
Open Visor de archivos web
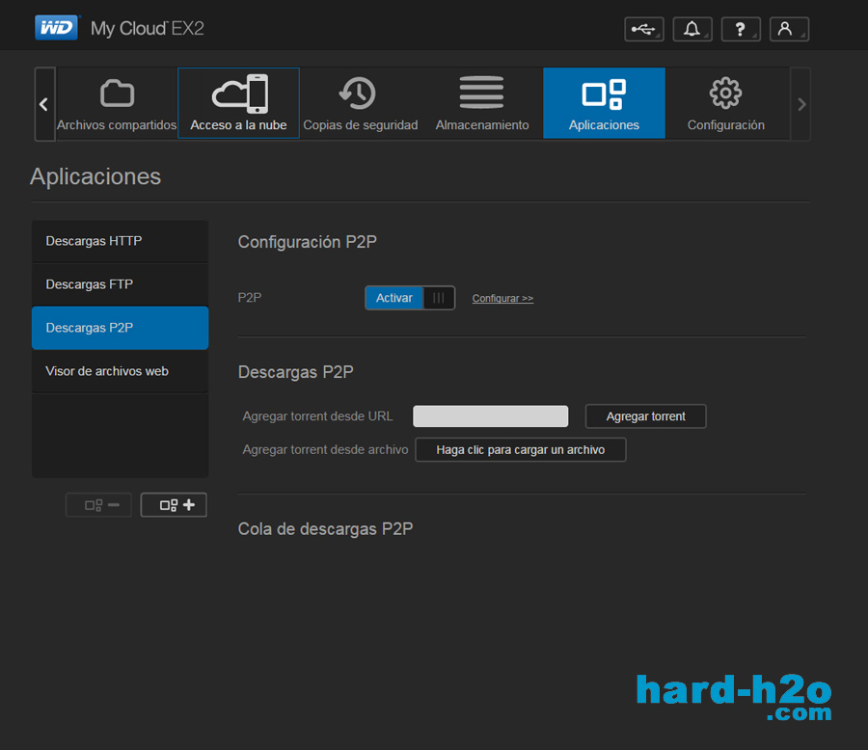pos(121,371)
